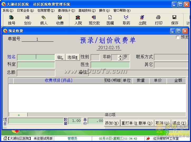Viewport: 191px width, 142px height.
Task: Click the 划价 pricing toolbar icon
Action: [x=28, y=20]
